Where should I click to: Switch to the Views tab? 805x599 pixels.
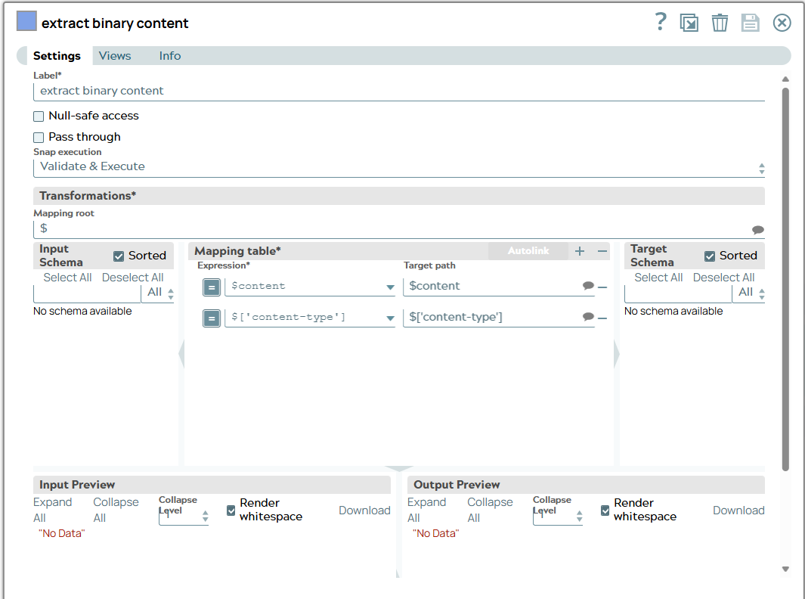click(x=115, y=55)
